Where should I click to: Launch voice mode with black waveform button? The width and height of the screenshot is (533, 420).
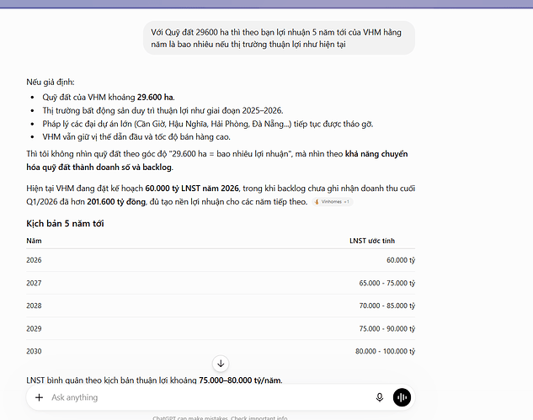pos(402,397)
